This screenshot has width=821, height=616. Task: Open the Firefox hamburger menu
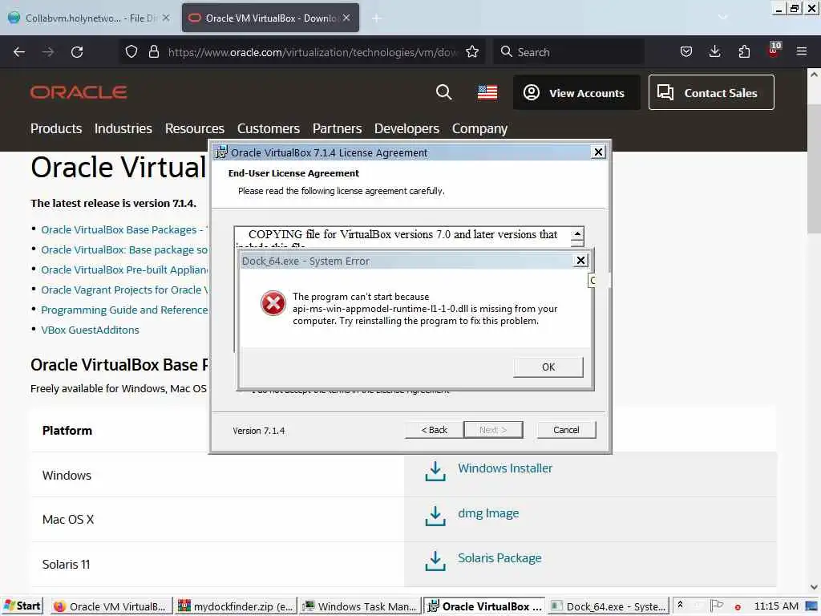[802, 52]
